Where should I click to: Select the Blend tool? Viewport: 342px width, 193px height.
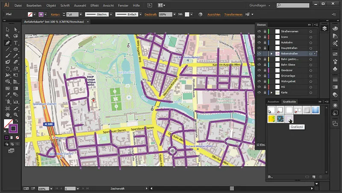[16, 95]
